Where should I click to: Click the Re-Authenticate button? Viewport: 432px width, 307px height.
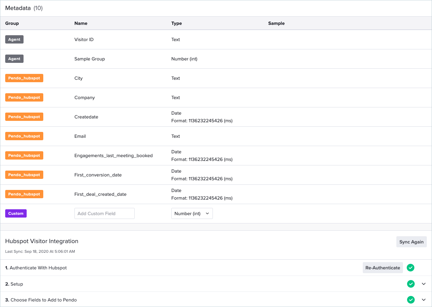(383, 268)
